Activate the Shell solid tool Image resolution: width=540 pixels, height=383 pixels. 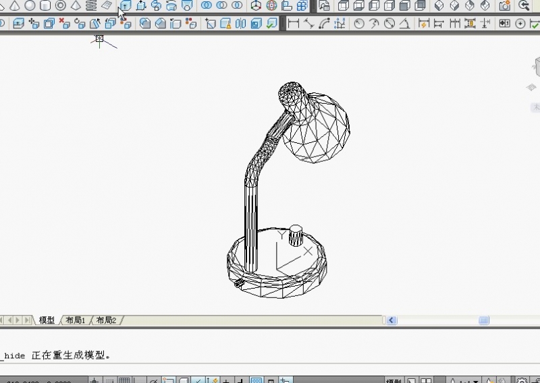pos(256,24)
